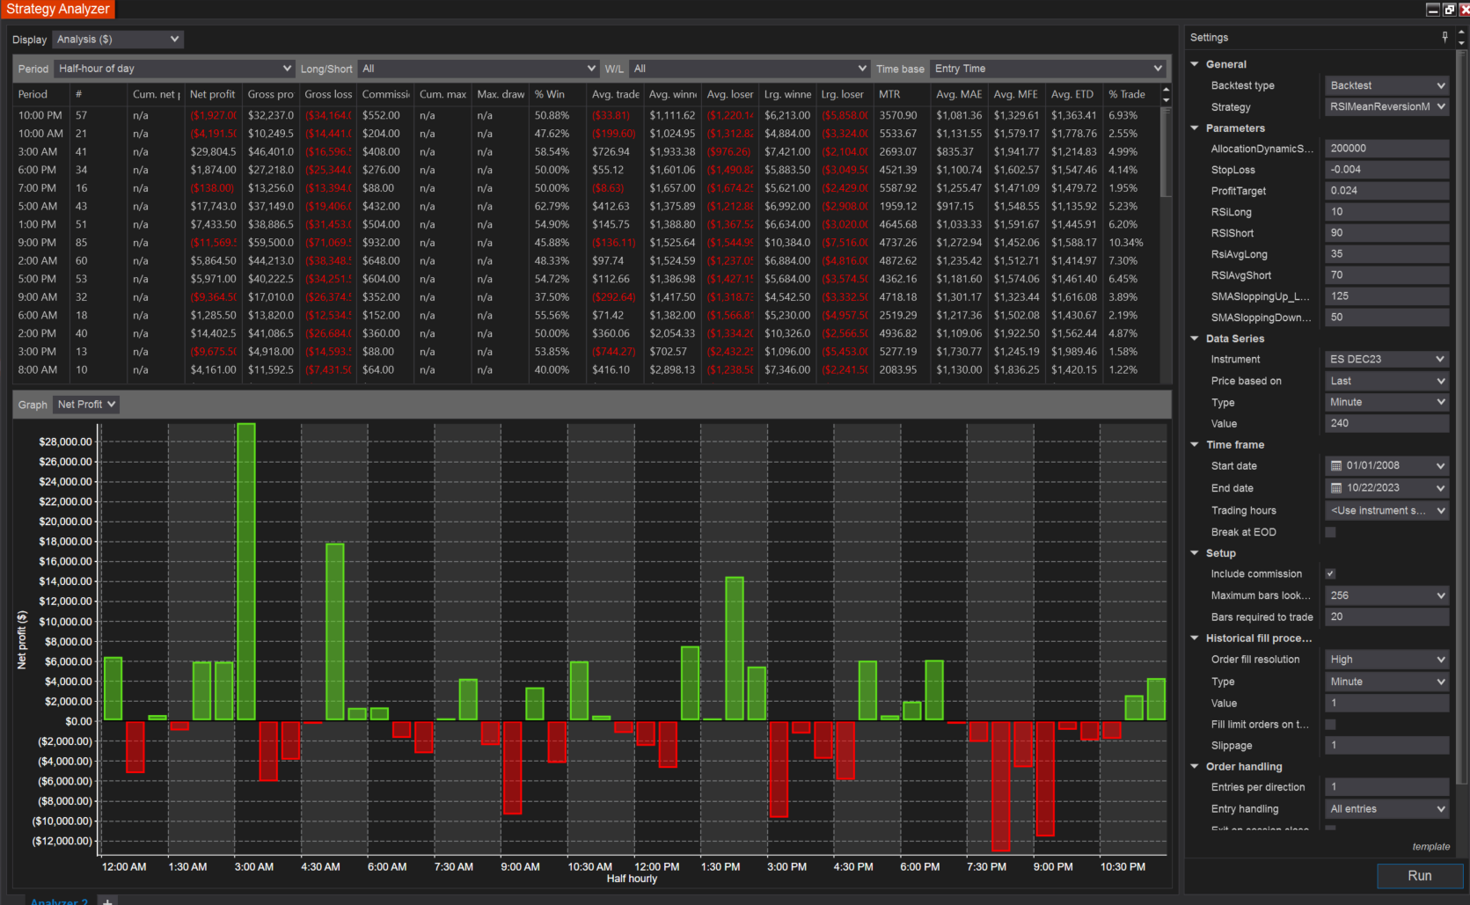This screenshot has height=905, width=1470.
Task: Open the Maximum bars look back dropdown
Action: click(1387, 595)
